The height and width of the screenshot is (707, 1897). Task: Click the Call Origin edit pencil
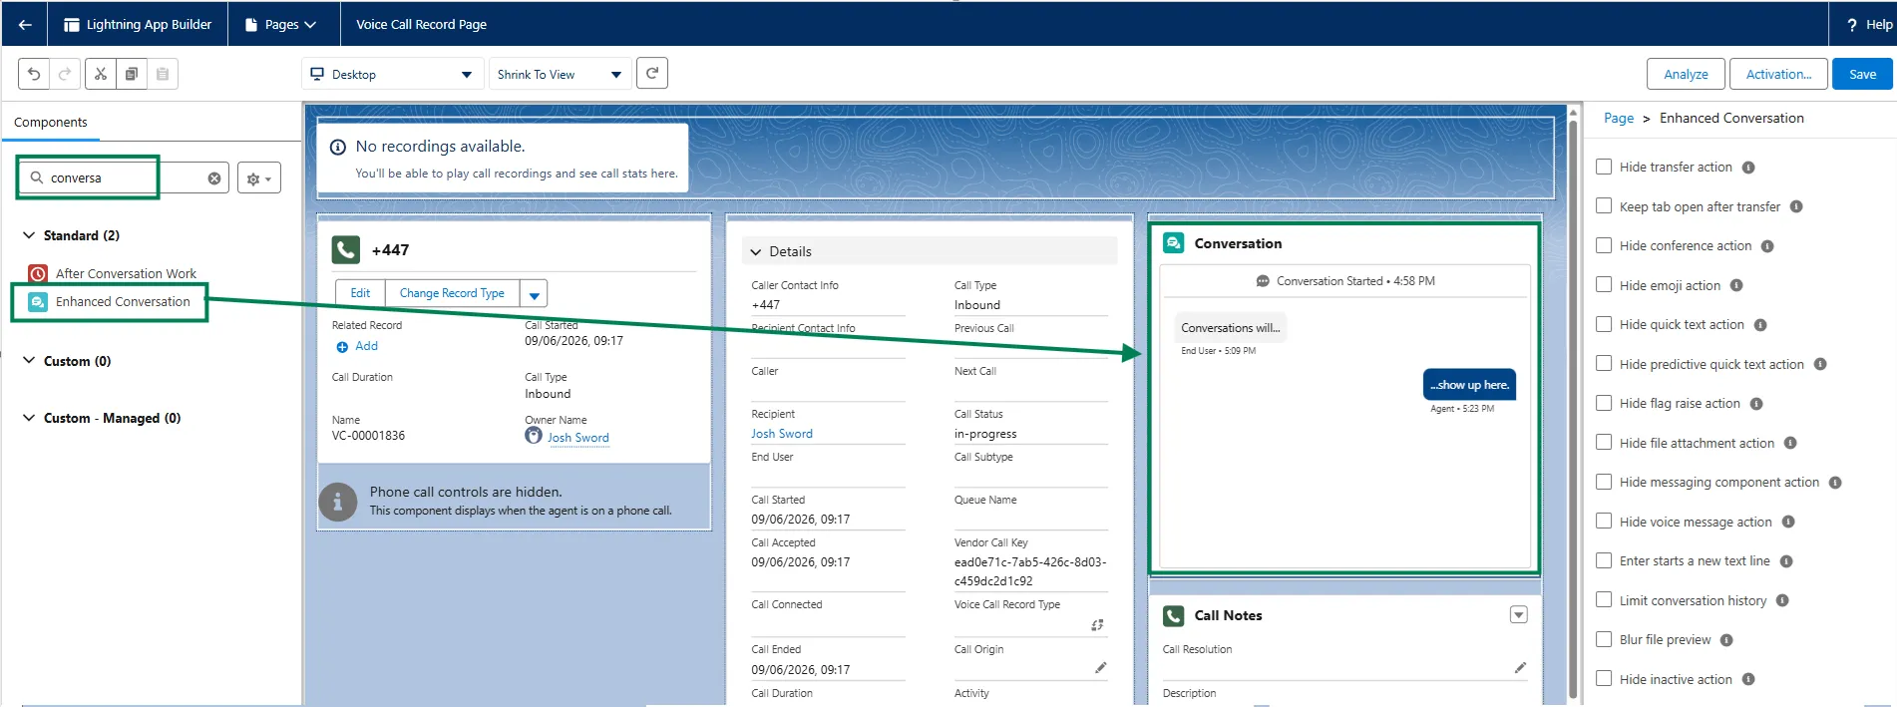[1100, 667]
